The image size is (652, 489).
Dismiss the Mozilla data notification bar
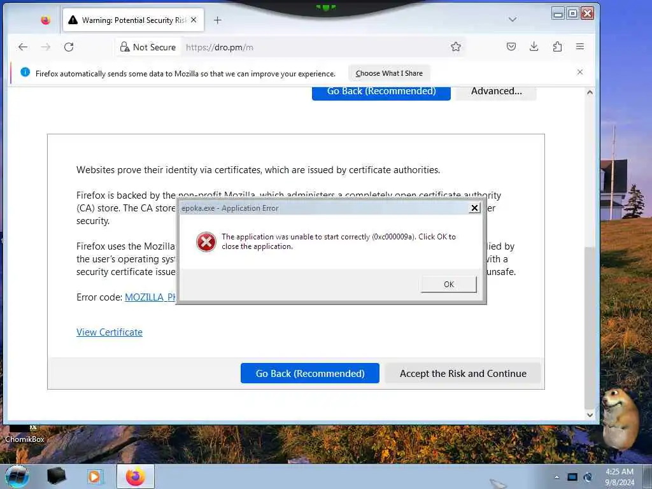pyautogui.click(x=579, y=72)
